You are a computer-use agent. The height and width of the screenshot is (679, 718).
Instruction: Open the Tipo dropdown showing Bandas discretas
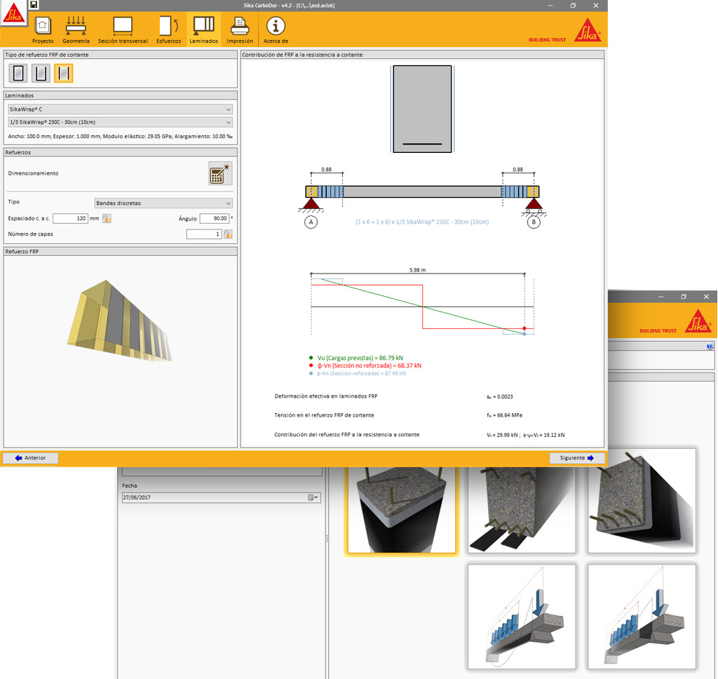click(163, 203)
